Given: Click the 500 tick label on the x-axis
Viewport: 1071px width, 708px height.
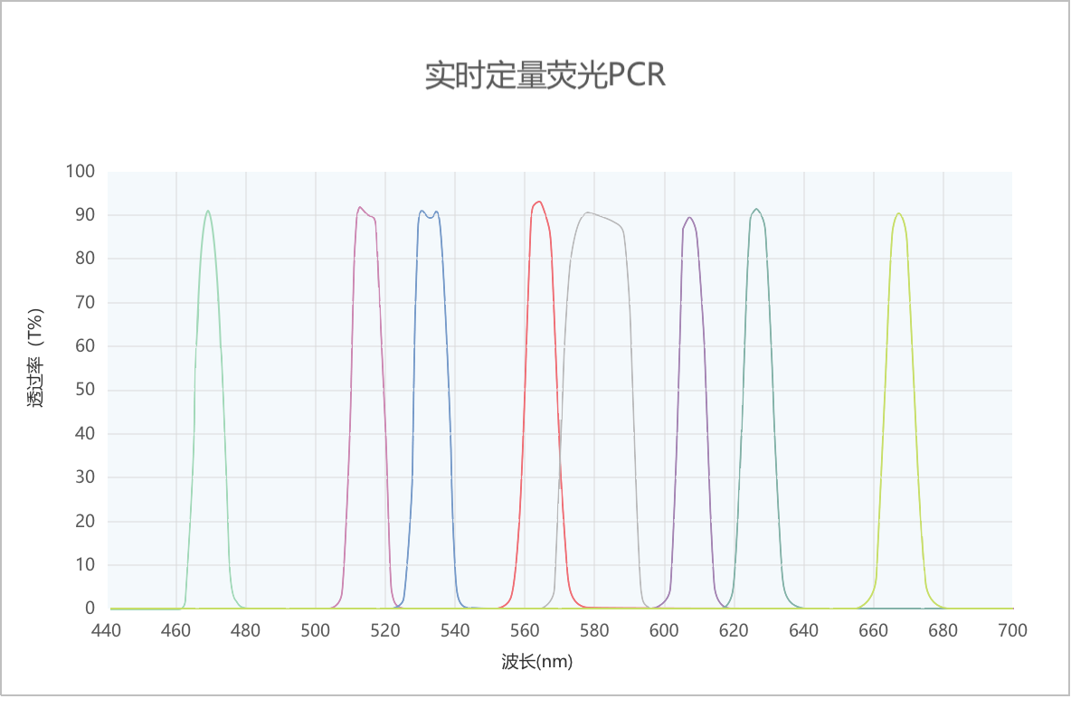Looking at the screenshot, I should [316, 630].
